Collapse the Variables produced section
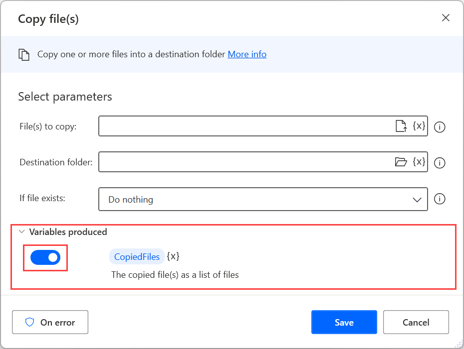The image size is (464, 349). click(21, 232)
